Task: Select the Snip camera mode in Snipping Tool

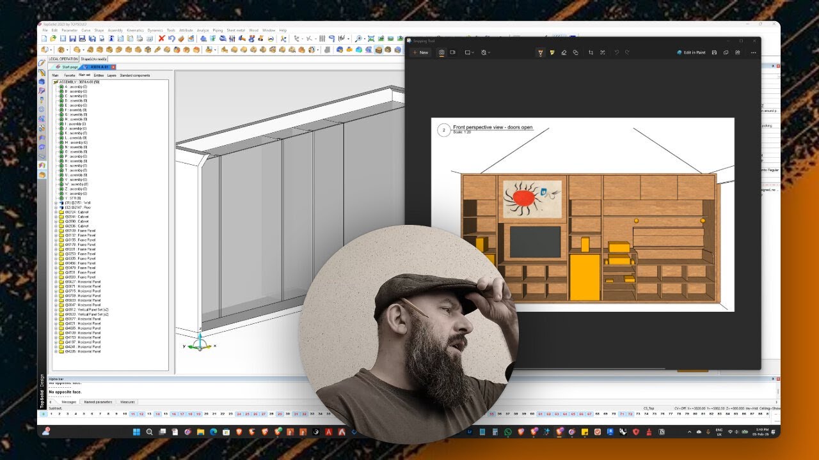Action: tap(441, 52)
